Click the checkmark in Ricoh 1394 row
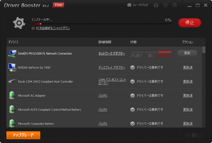Image resolution: width=212 pixels, height=143 pixels. pos(132,82)
